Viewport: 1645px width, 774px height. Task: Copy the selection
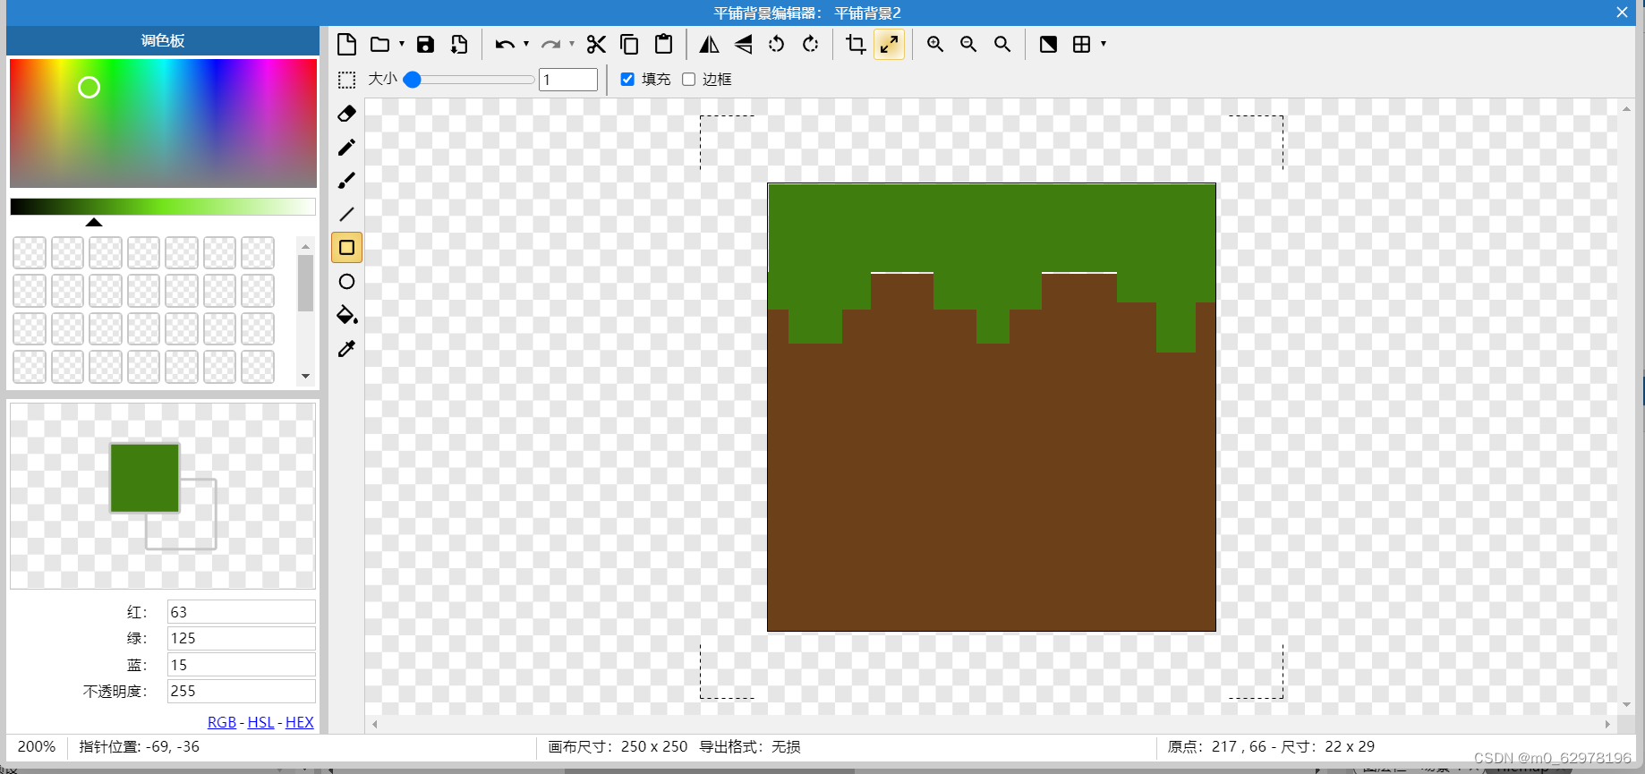pyautogui.click(x=629, y=44)
